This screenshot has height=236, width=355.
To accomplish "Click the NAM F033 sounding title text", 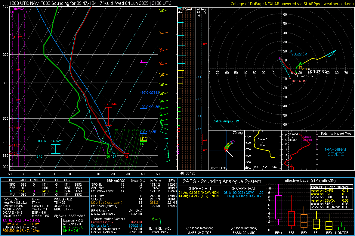I will click(x=91, y=3).
